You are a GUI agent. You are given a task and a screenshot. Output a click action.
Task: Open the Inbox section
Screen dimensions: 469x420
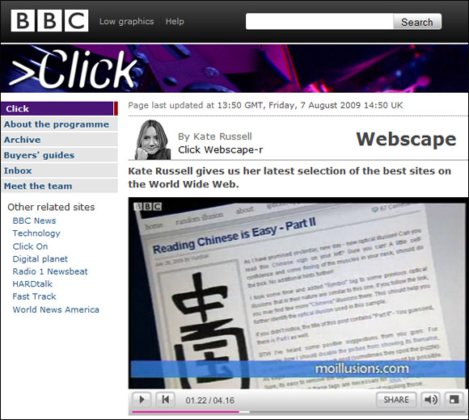59,170
